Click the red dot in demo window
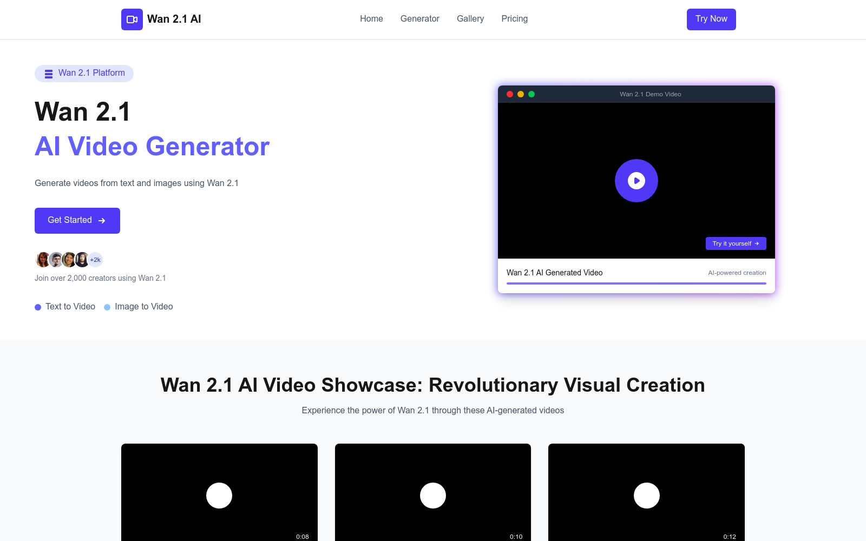The image size is (866, 541). pyautogui.click(x=510, y=94)
